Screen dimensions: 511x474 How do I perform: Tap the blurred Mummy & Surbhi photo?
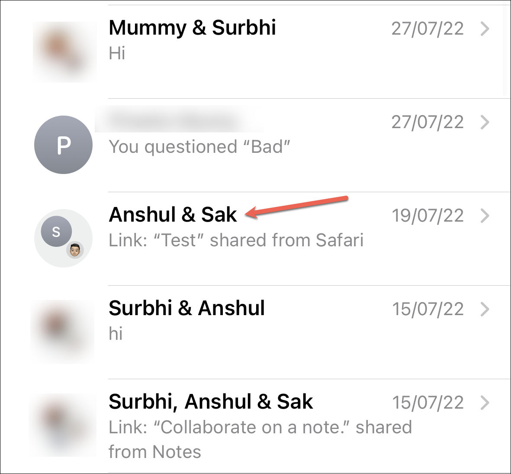(65, 52)
